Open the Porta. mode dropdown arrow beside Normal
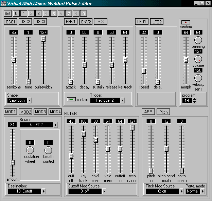The height and width of the screenshot is (201, 212). [203, 191]
